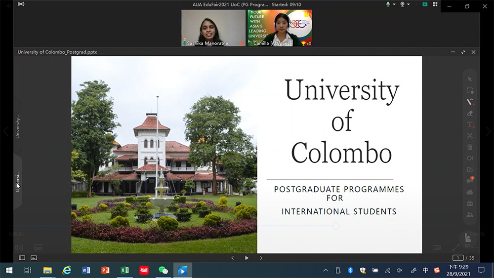The image size is (494, 278).
Task: Open Sogou input tray icon
Action: click(437, 270)
